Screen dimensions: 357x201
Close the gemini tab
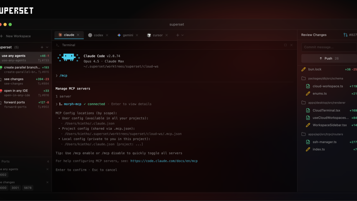pos(137,35)
